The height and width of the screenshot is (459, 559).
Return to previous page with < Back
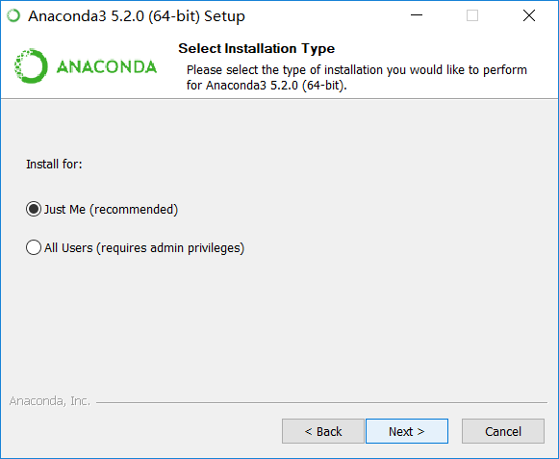(x=323, y=431)
